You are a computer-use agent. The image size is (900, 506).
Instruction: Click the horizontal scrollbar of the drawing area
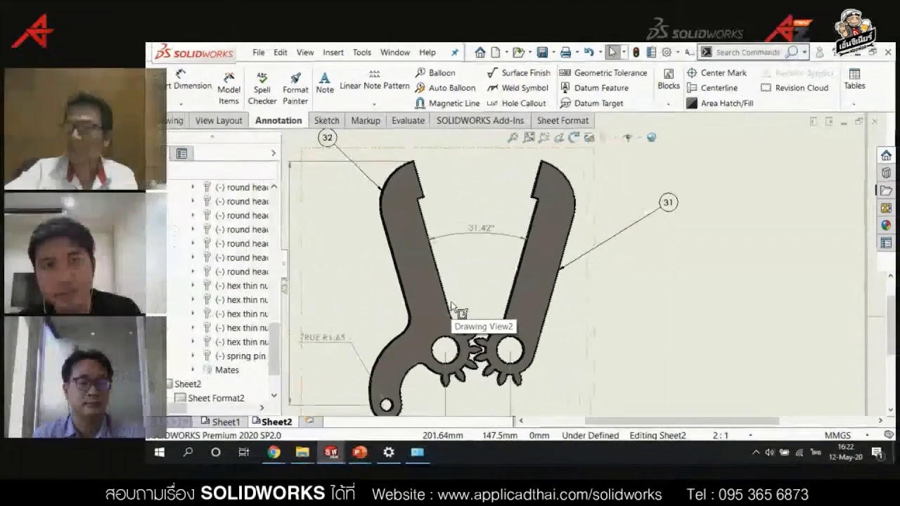click(682, 421)
